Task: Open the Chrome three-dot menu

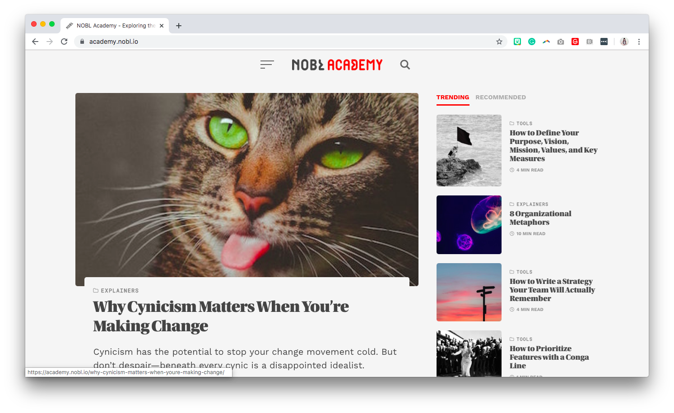Action: (x=639, y=42)
